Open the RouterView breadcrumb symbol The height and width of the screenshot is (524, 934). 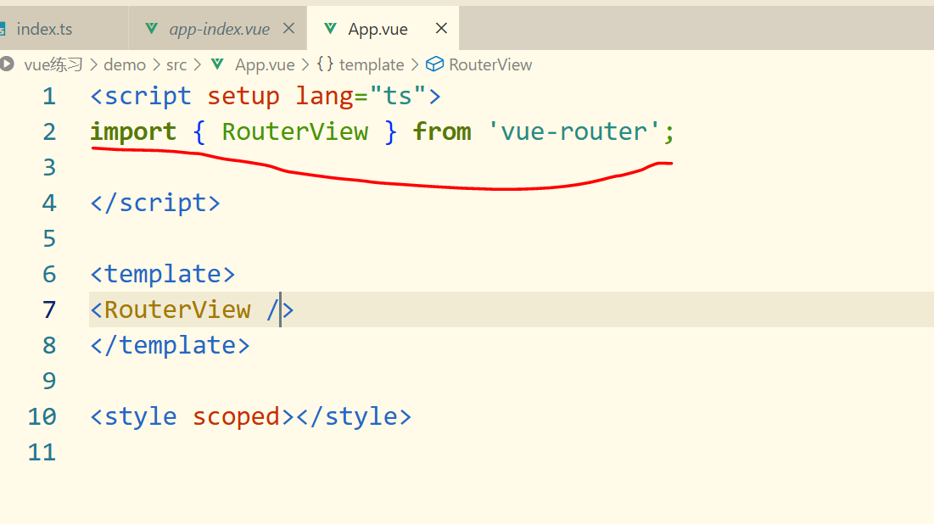[x=490, y=64]
